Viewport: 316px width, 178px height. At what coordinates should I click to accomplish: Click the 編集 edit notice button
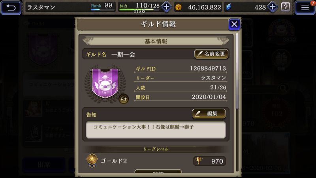pos(209,114)
